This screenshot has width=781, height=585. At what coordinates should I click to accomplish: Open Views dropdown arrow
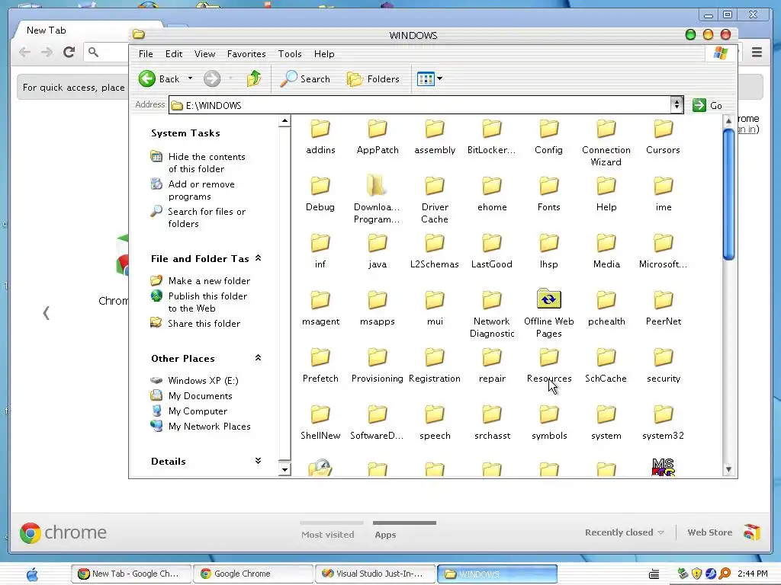coord(440,78)
